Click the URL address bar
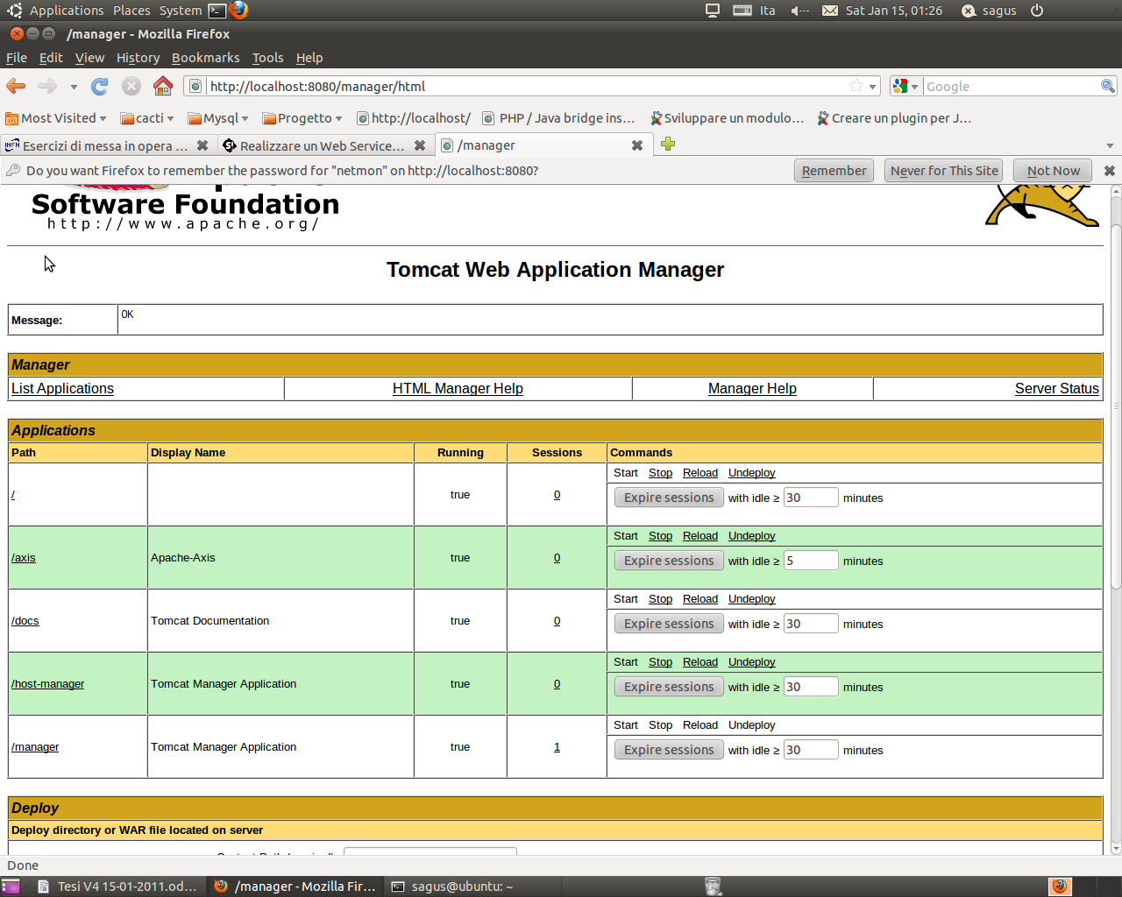 [526, 86]
